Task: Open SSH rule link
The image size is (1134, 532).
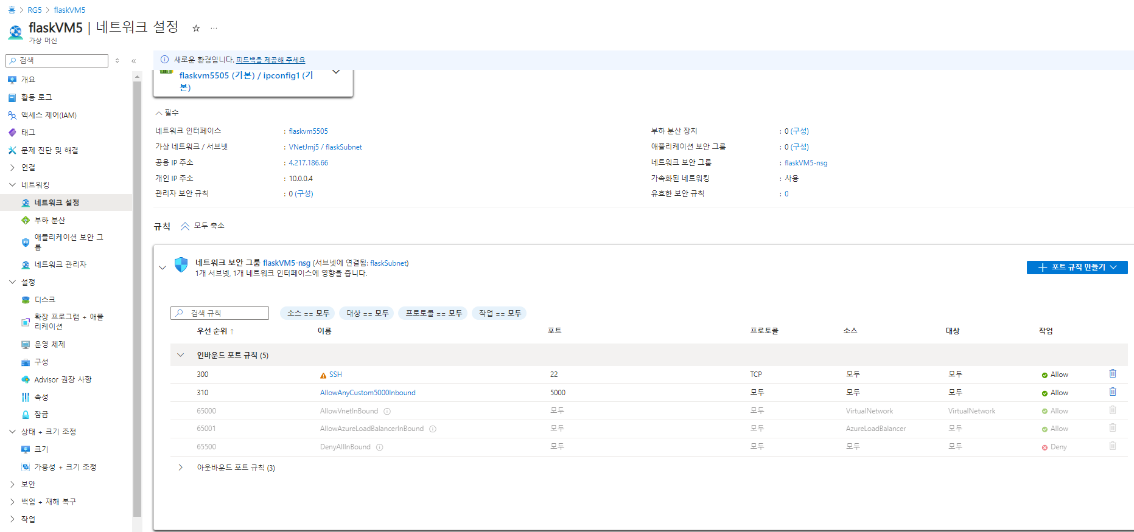Action: [x=335, y=375]
